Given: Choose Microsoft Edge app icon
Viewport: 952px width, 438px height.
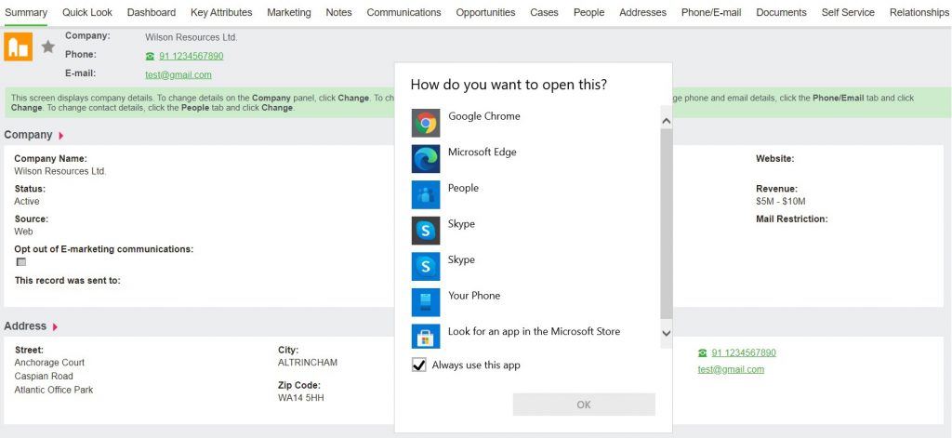Looking at the screenshot, I should coord(426,159).
